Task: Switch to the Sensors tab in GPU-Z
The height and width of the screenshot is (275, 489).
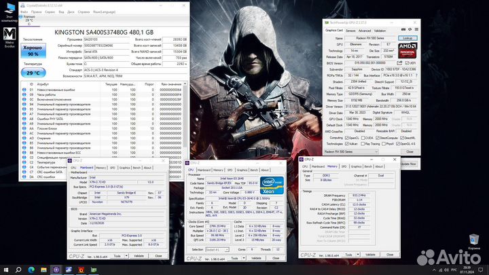Action: coord(350,31)
